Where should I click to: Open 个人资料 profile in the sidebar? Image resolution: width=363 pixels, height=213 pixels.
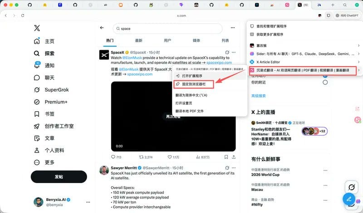click(x=49, y=150)
